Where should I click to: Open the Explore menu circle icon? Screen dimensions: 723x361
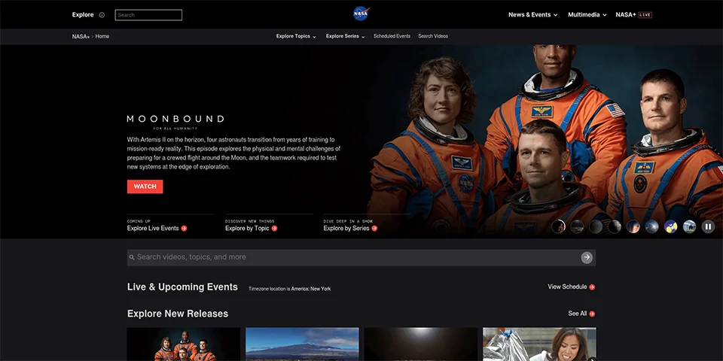point(102,15)
